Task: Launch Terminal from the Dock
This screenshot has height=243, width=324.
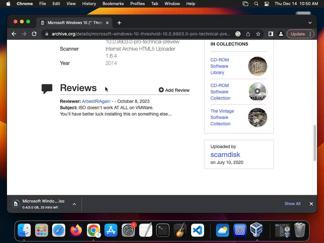Action: coord(163,230)
